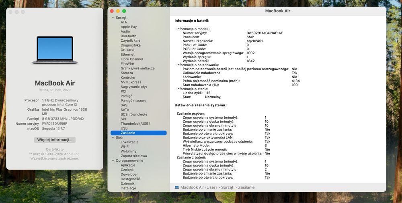Collapse the Sieć section chevron

pyautogui.click(x=113, y=138)
